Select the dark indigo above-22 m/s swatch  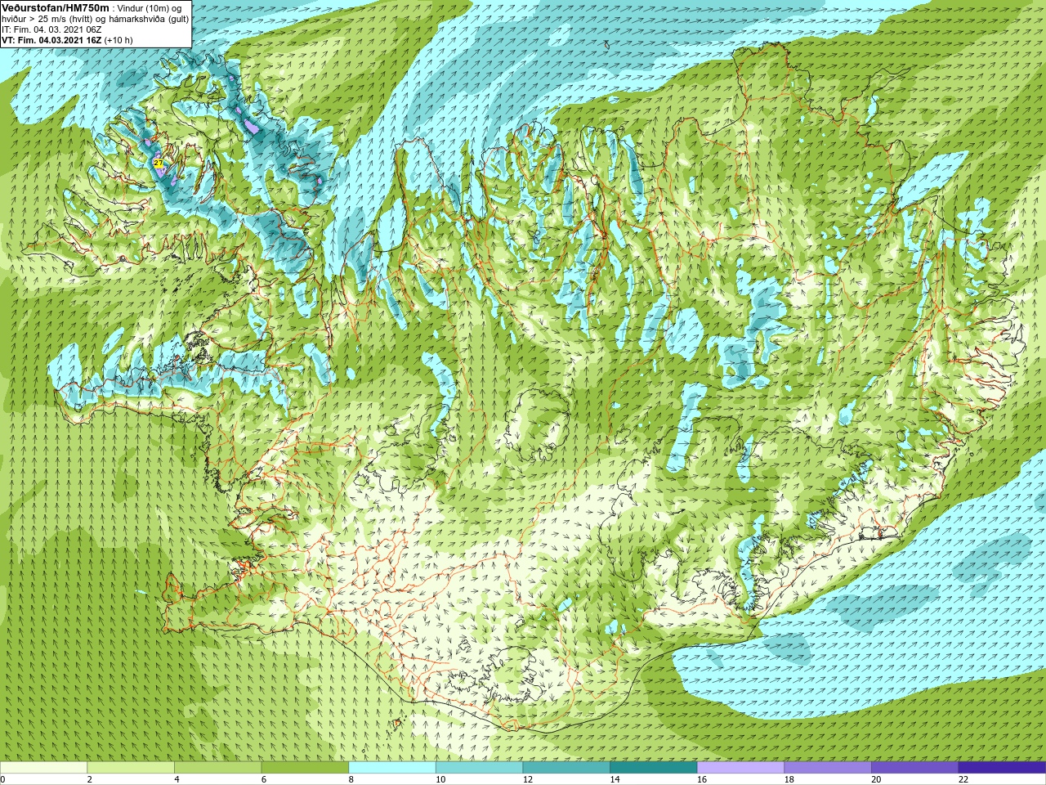point(1002,767)
